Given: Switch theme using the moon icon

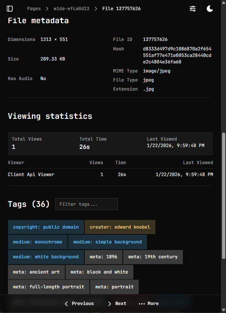Looking at the screenshot, I should (x=210, y=8).
